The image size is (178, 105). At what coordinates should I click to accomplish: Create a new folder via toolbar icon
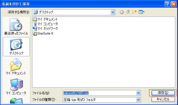(134, 12)
